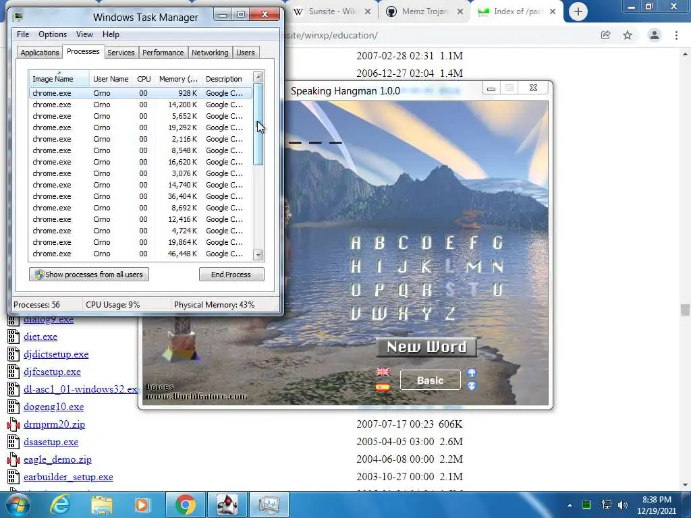Viewport: 691px width, 518px height.
Task: Click Chrome address bar URL
Action: [x=331, y=35]
